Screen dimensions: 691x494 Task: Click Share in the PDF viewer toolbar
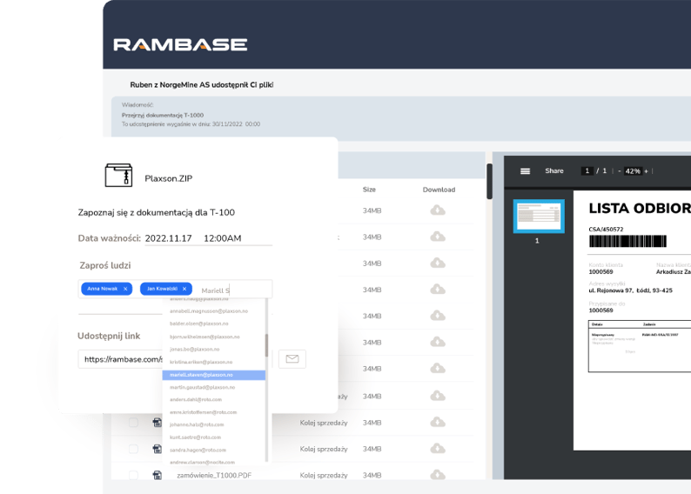[x=554, y=170]
